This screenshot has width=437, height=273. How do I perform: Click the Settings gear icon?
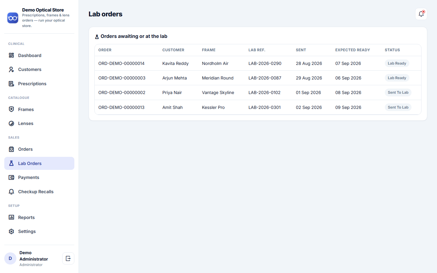[x=11, y=231]
